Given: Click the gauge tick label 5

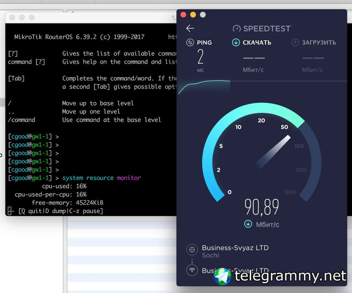Looking at the screenshot, I should click(221, 146).
